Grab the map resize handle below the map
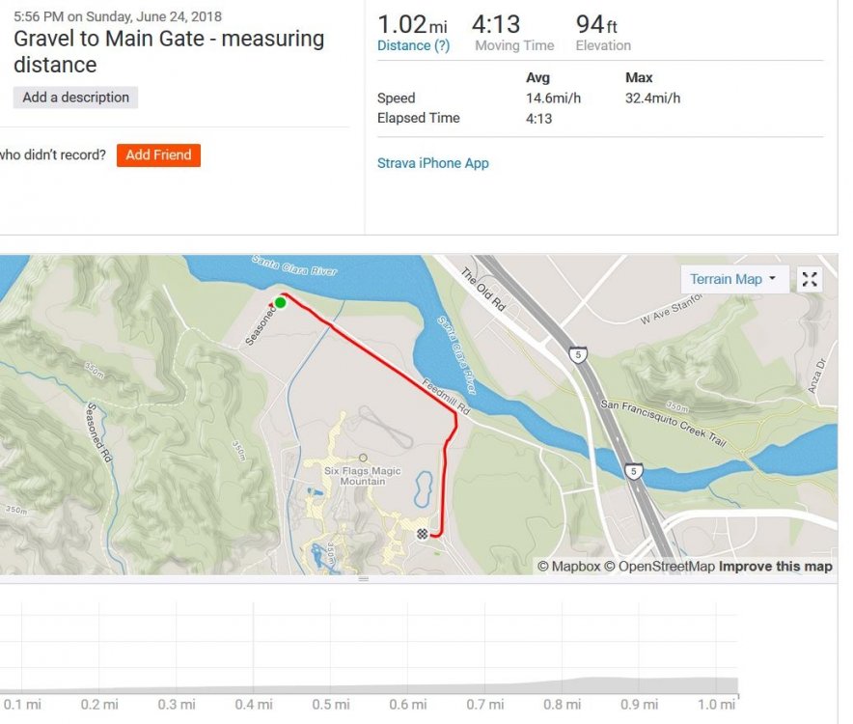 (x=364, y=579)
